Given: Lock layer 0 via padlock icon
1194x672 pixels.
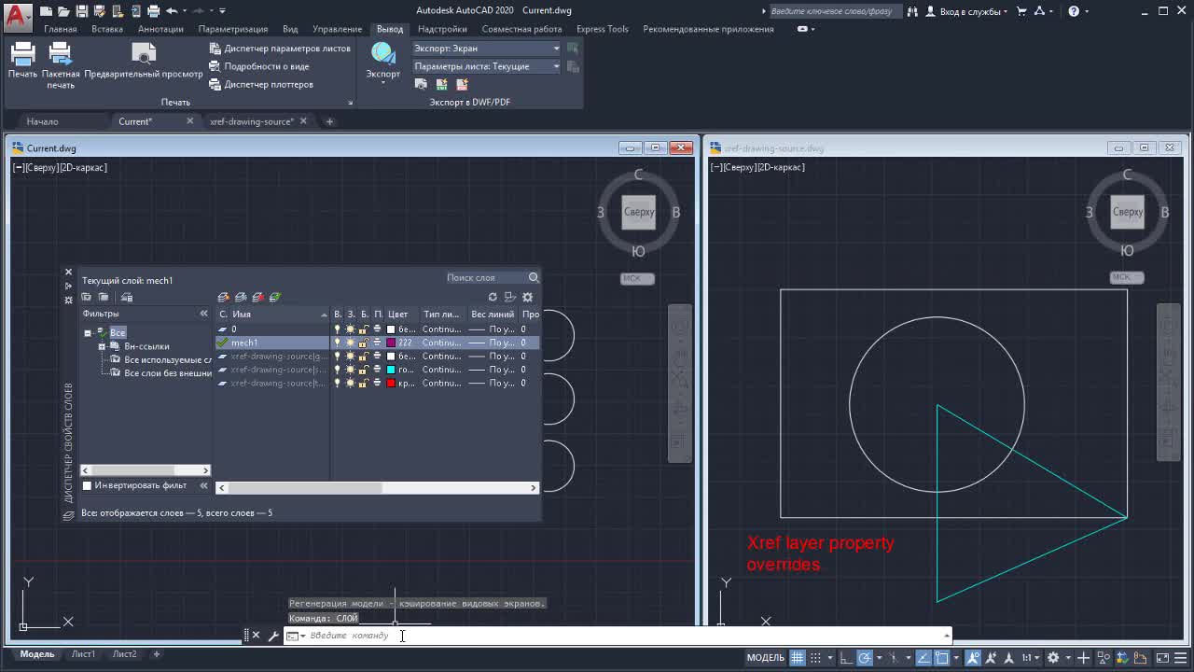Looking at the screenshot, I should click(x=363, y=329).
